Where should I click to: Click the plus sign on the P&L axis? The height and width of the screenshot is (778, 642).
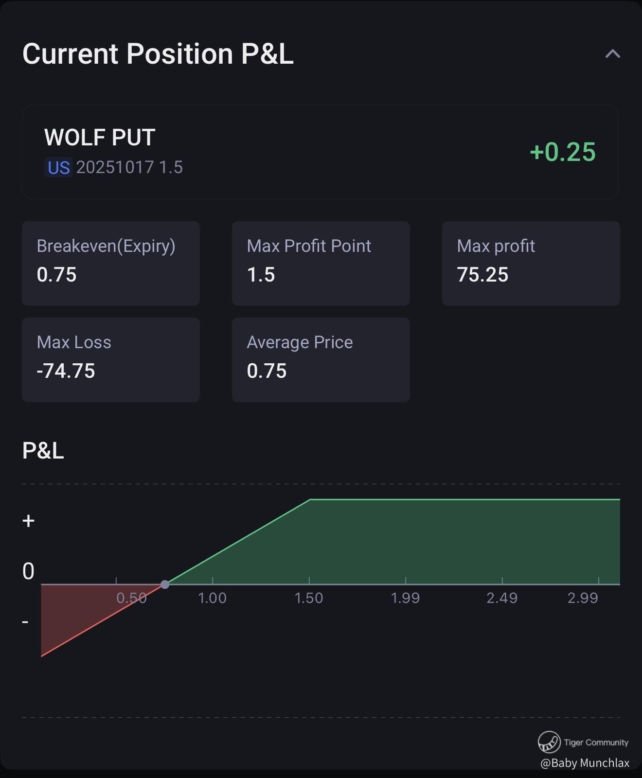[28, 521]
